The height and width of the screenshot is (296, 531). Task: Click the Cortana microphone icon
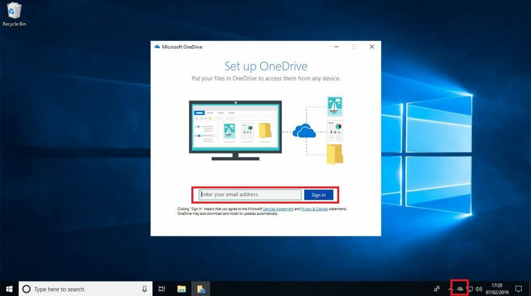tap(144, 289)
